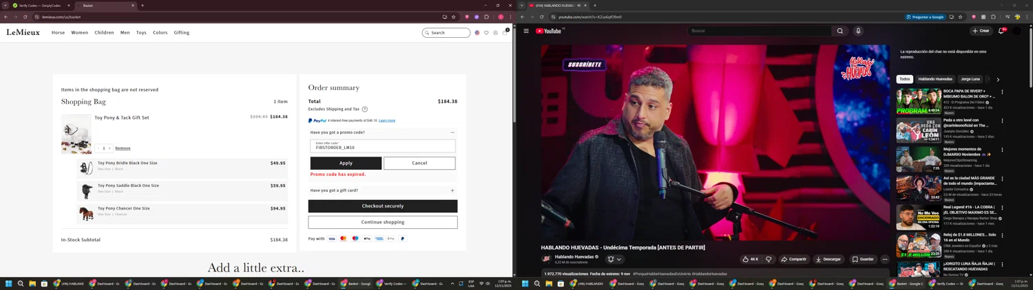Screen dimensions: 1033x290
Task: Open notification preferences dropdown beside channel name
Action: [614, 259]
